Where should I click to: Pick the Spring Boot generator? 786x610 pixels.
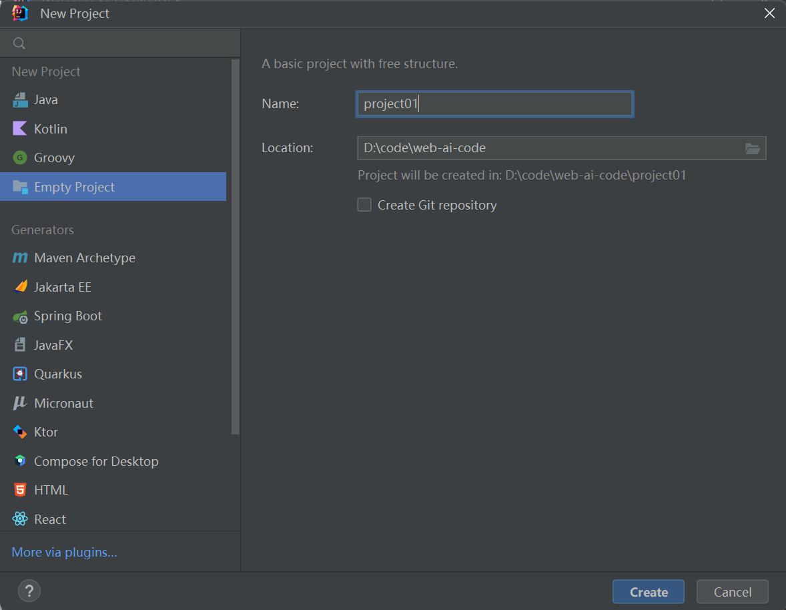coord(113,316)
